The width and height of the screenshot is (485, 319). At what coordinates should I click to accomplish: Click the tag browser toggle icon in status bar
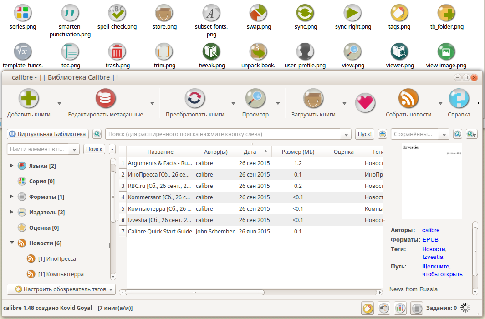[368, 308]
